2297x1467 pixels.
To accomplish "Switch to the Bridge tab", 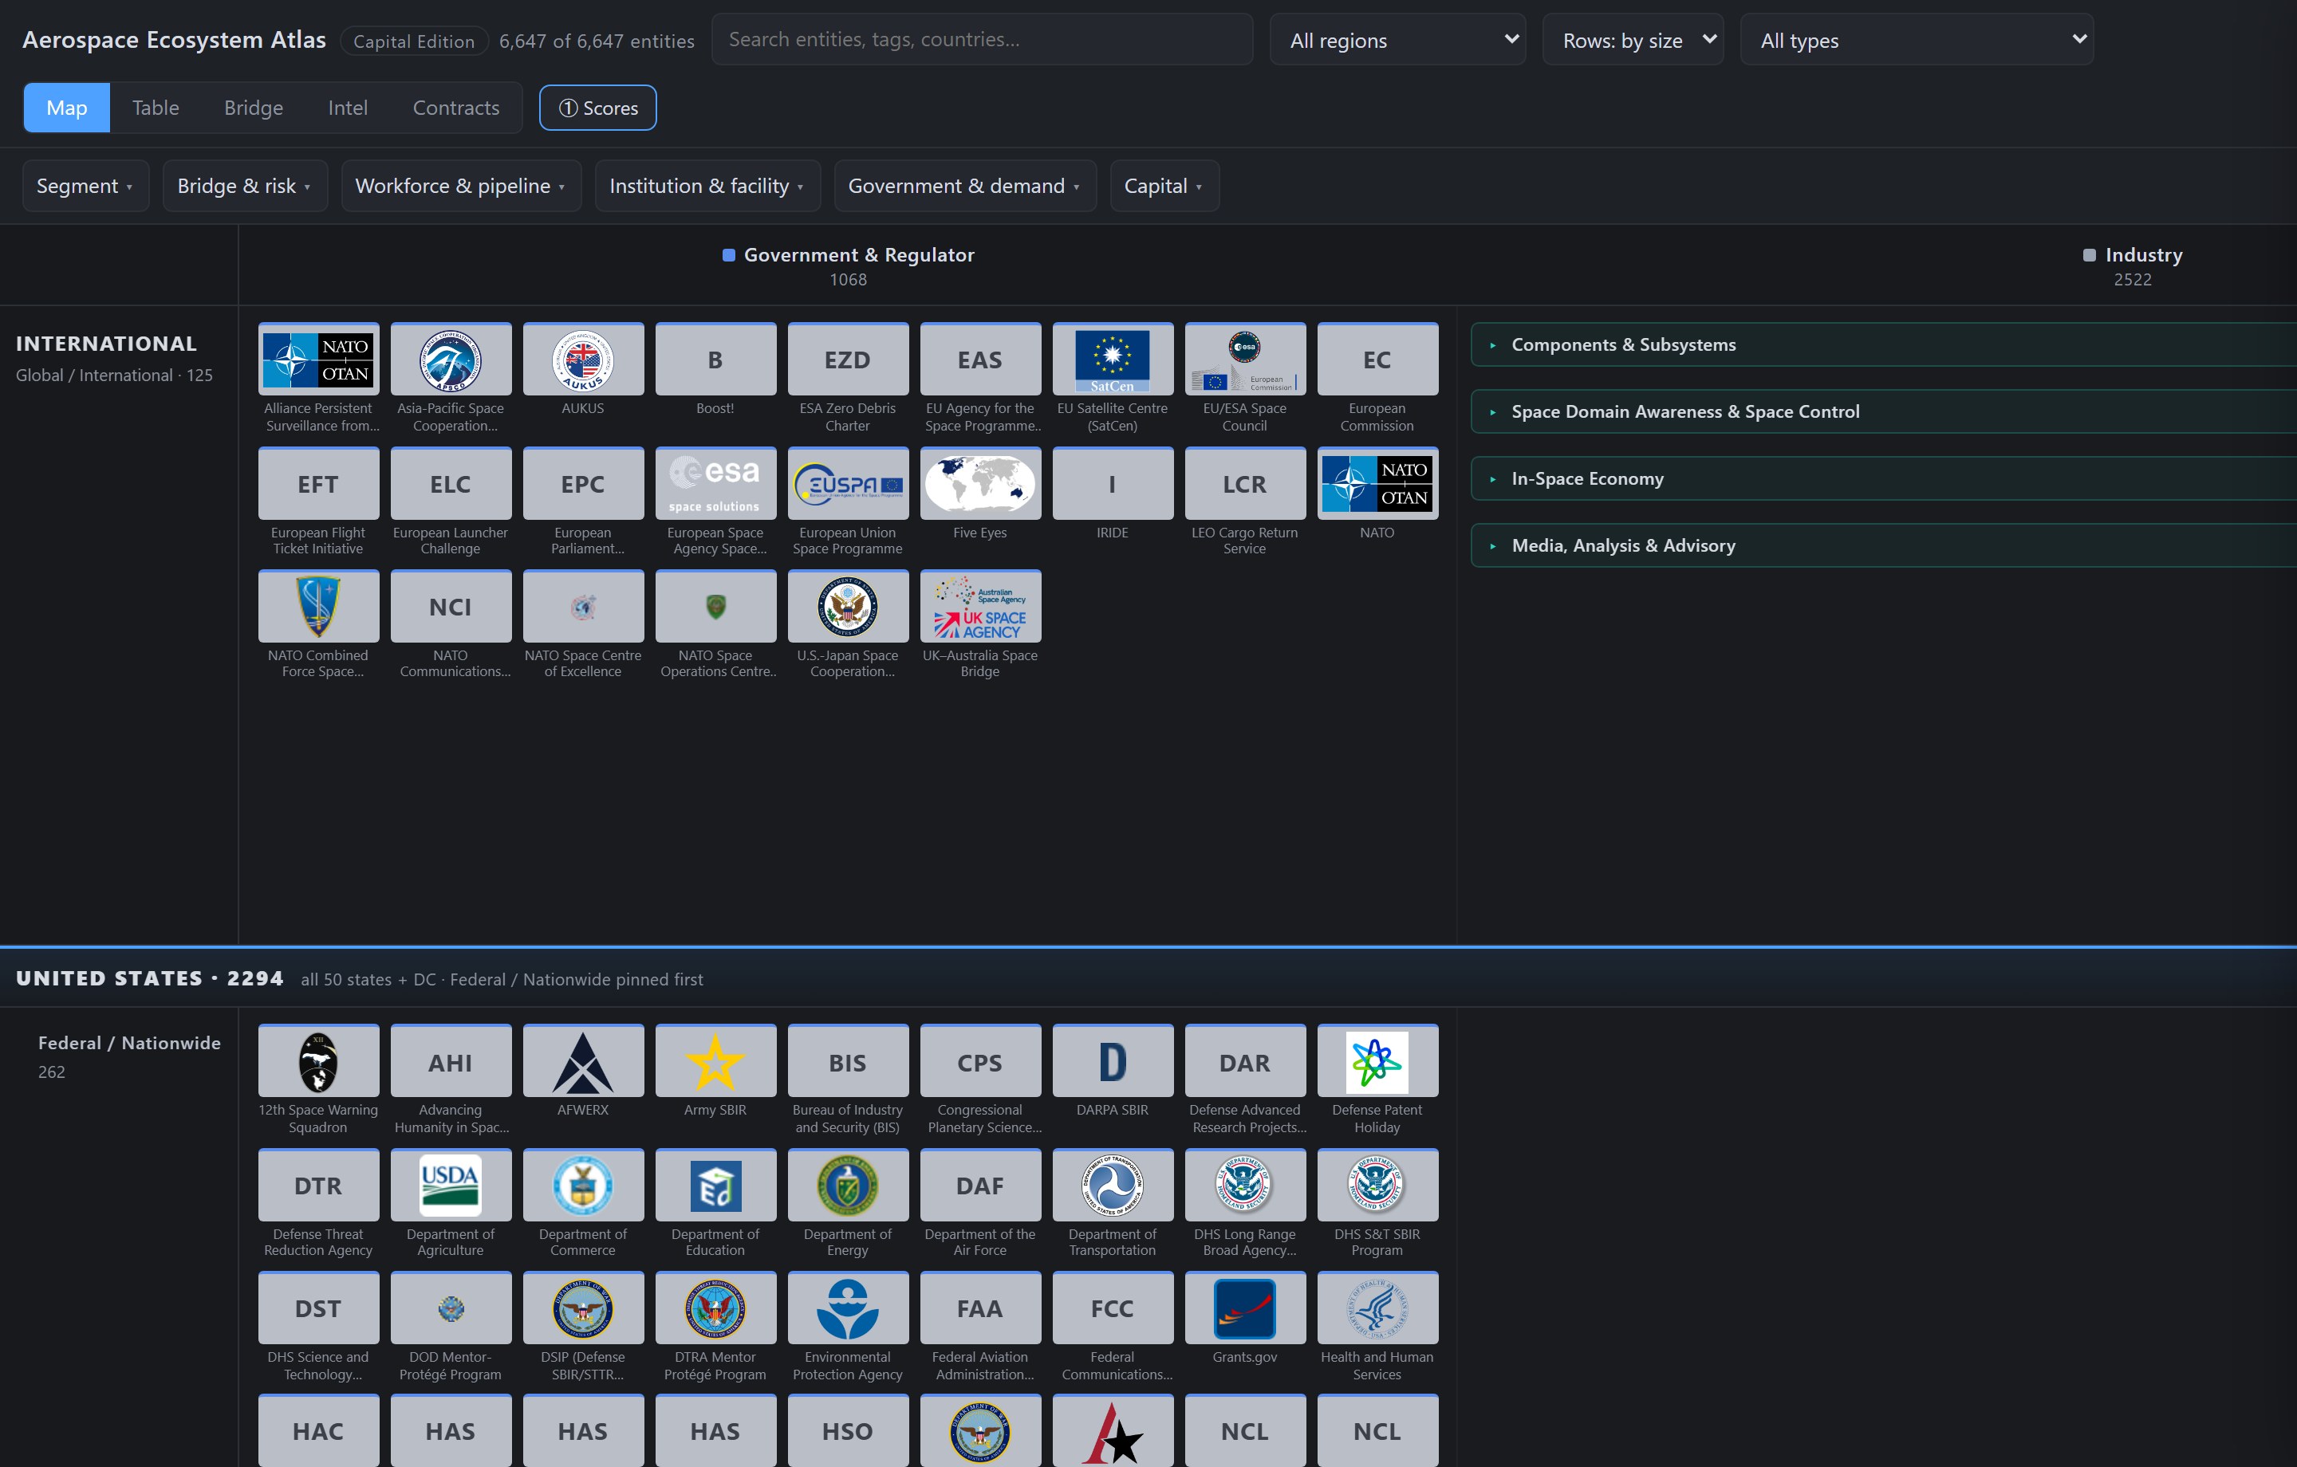I will point(254,108).
